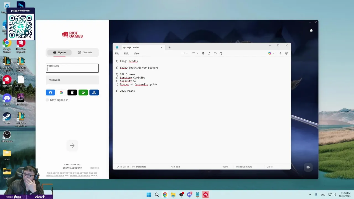Open the Terms of Service link

(x=80, y=176)
